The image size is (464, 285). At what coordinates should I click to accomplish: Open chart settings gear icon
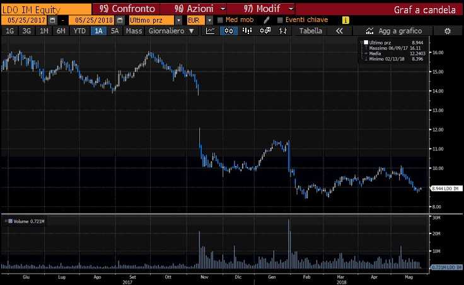pyautogui.click(x=448, y=31)
